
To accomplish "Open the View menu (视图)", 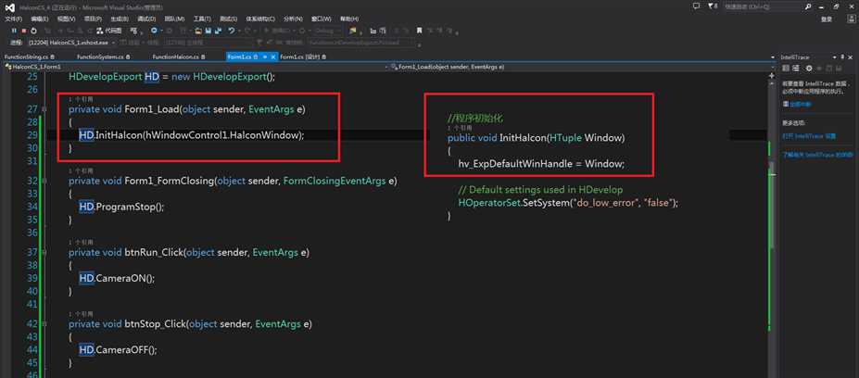I will tap(67, 19).
